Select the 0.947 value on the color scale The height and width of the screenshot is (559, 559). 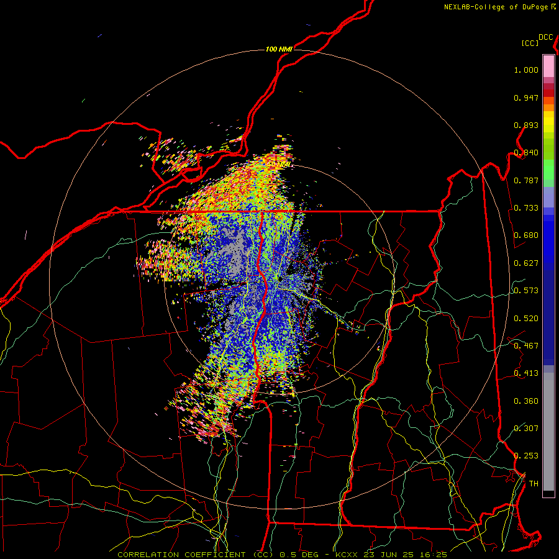coord(526,98)
